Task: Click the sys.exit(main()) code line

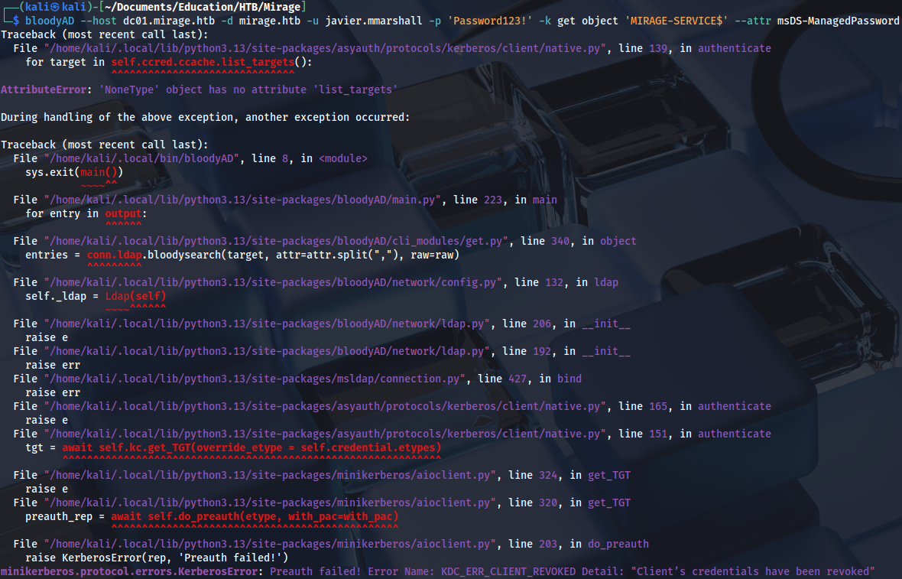Action: (73, 172)
